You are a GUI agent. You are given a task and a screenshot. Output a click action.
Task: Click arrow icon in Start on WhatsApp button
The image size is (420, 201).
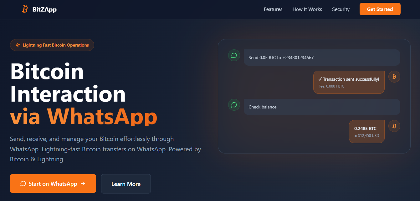point(83,184)
